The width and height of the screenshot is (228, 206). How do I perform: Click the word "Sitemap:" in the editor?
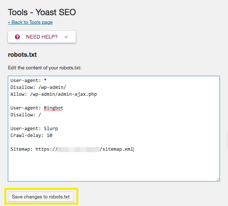click(x=21, y=149)
